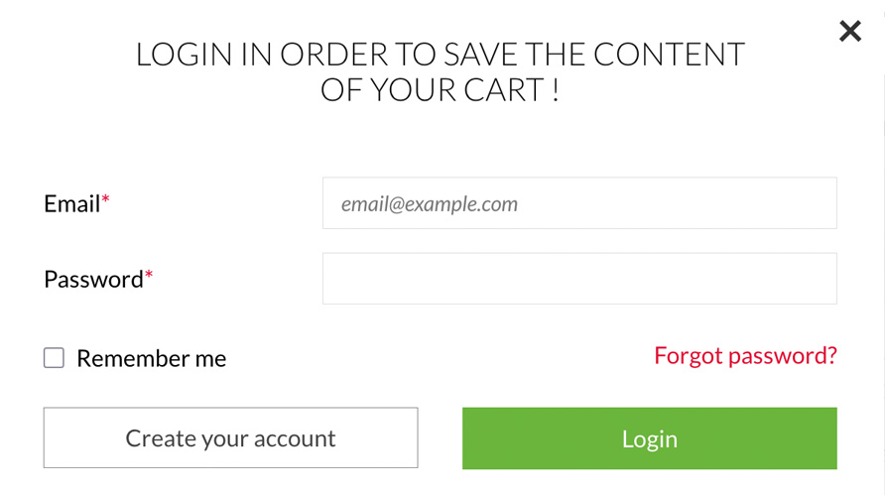Enable the Remember me checkbox

click(54, 358)
